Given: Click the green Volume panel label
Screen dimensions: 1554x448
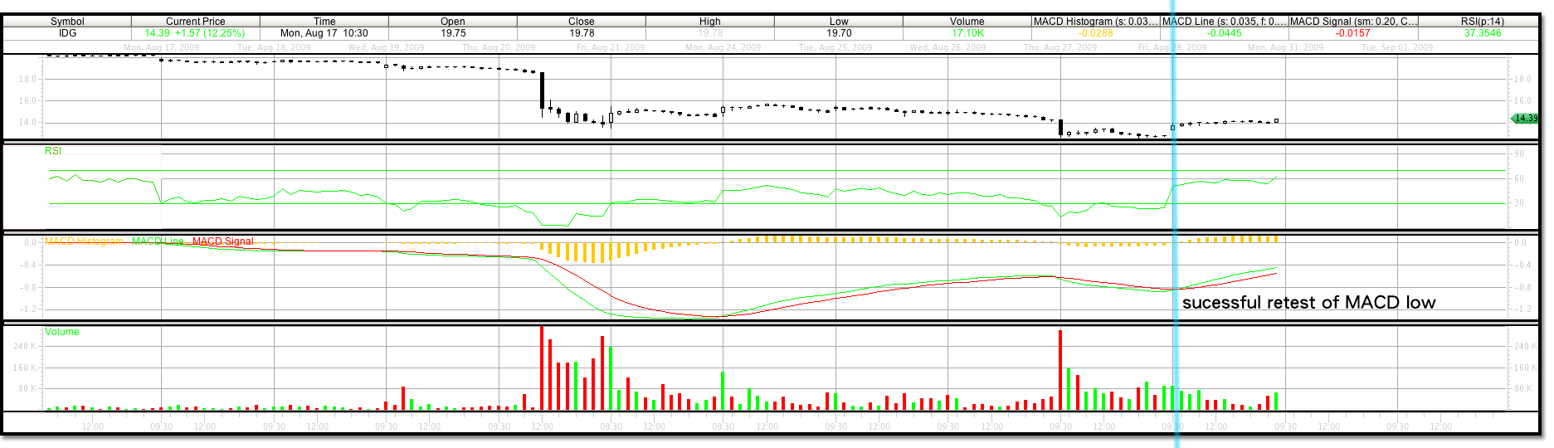Looking at the screenshot, I should 62,332.
